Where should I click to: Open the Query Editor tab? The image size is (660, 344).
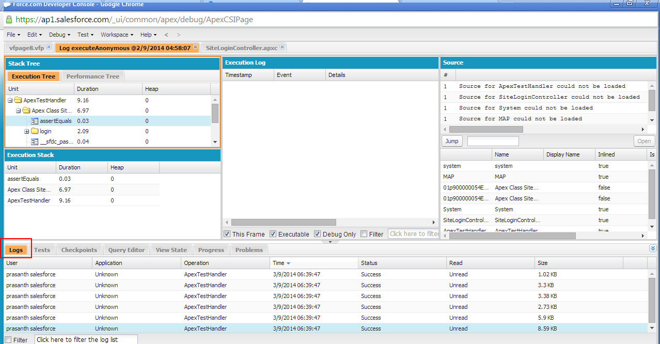(127, 250)
